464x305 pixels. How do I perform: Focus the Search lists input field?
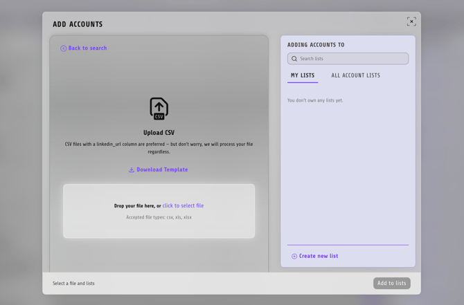pos(348,59)
